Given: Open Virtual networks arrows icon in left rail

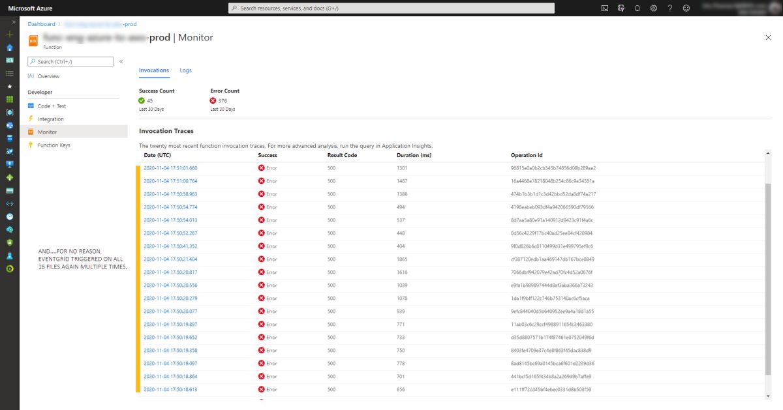Looking at the screenshot, I should 9,203.
